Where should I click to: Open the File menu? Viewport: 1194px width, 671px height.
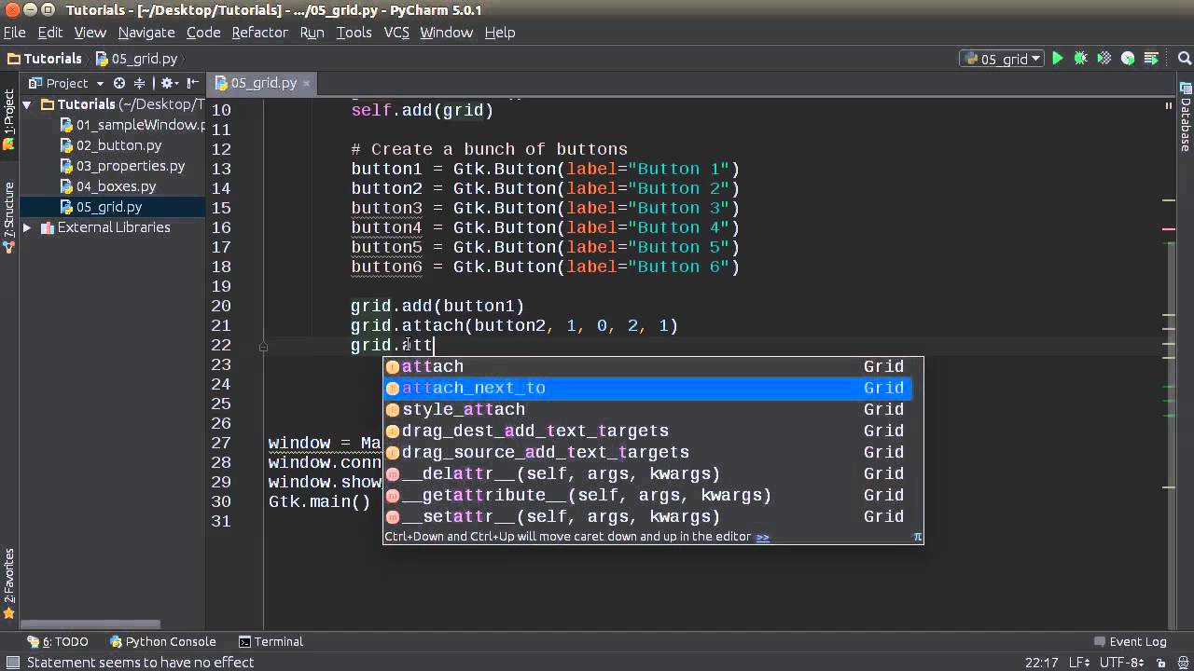point(14,32)
